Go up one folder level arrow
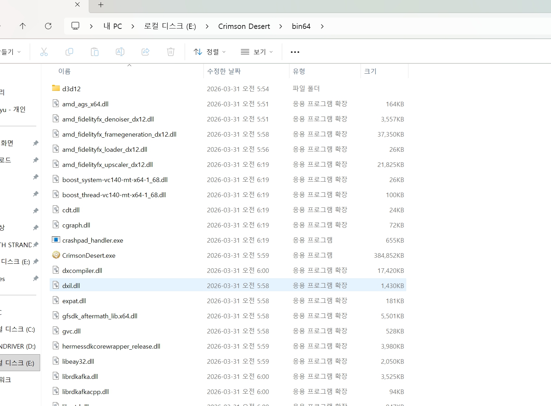The width and height of the screenshot is (551, 406). click(x=23, y=26)
